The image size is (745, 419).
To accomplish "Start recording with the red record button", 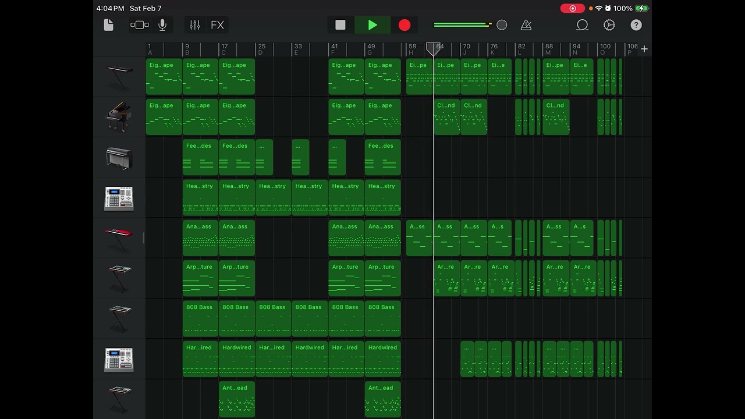I will click(x=405, y=25).
